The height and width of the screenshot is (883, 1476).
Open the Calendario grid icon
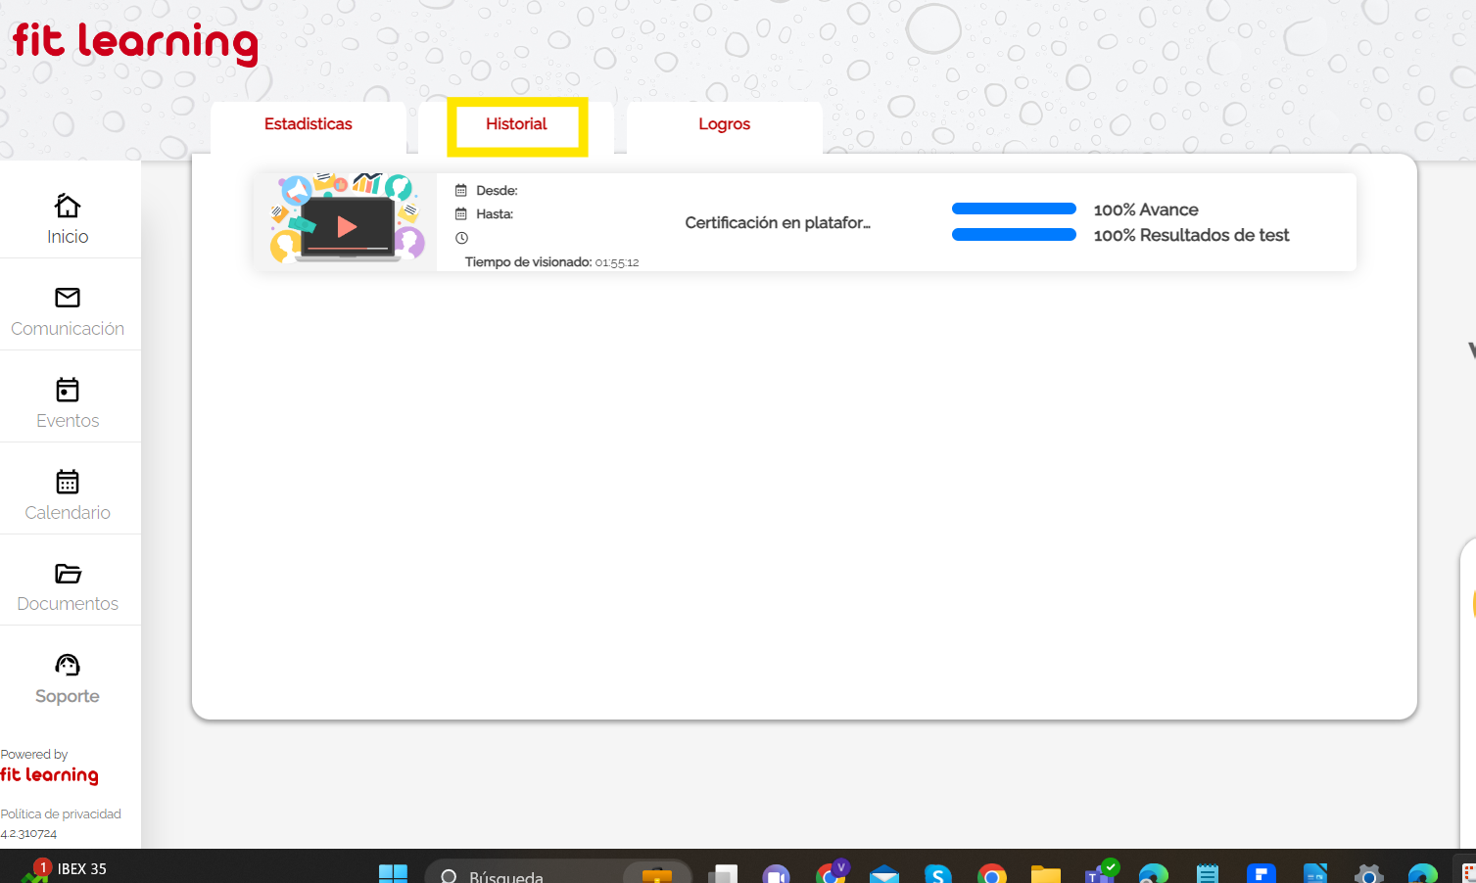tap(68, 482)
